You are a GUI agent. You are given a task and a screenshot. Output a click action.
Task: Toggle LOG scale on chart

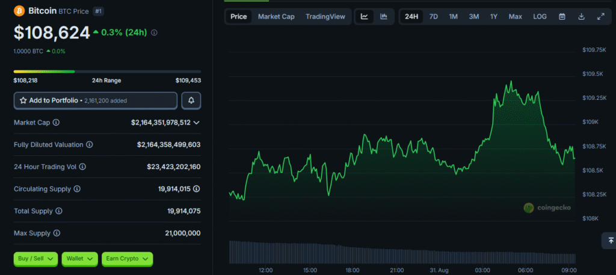(x=540, y=16)
